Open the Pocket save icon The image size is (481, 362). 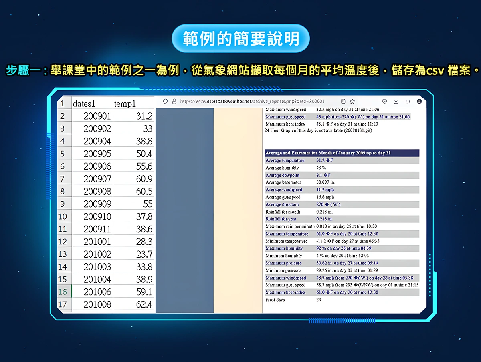pos(384,102)
